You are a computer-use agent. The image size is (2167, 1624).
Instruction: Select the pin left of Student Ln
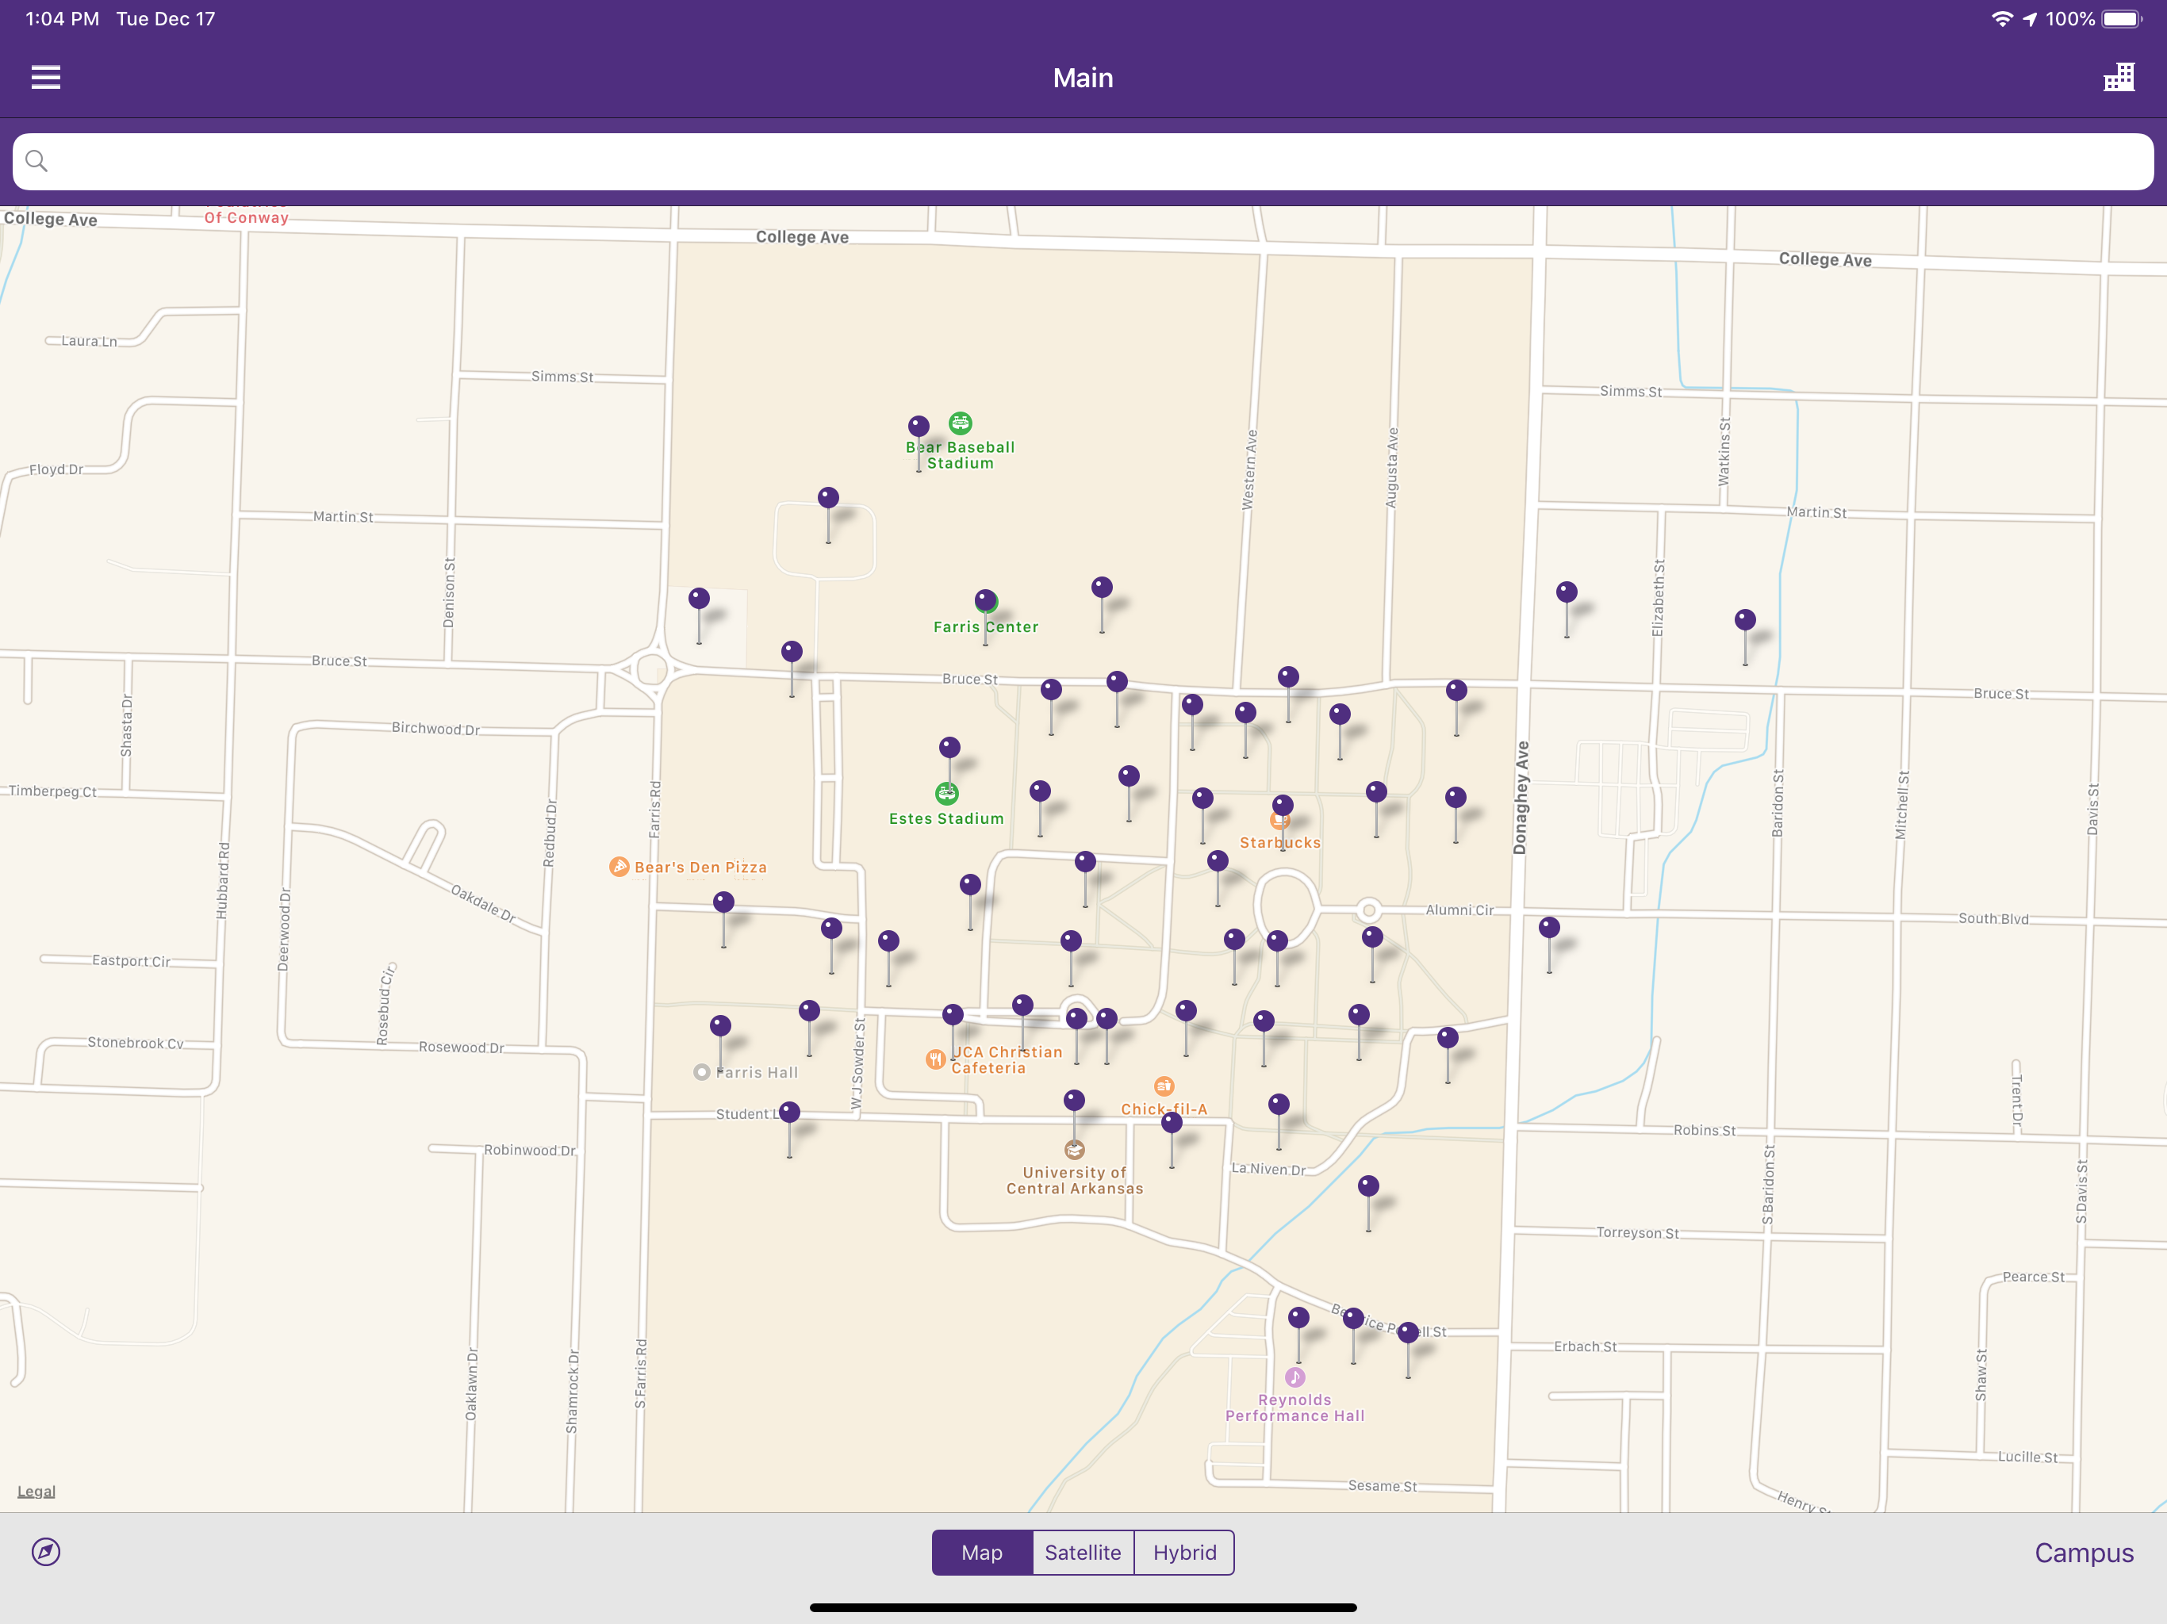coord(789,1113)
